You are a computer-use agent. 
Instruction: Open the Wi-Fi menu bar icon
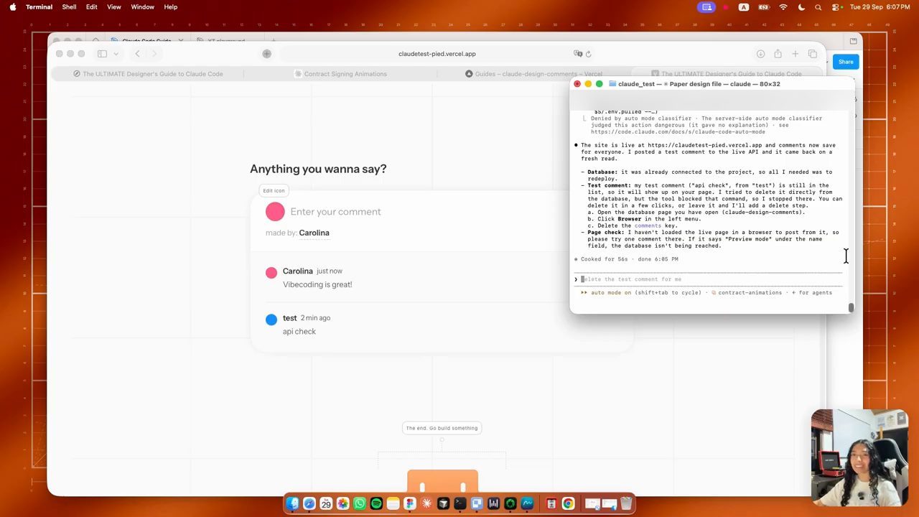click(783, 7)
